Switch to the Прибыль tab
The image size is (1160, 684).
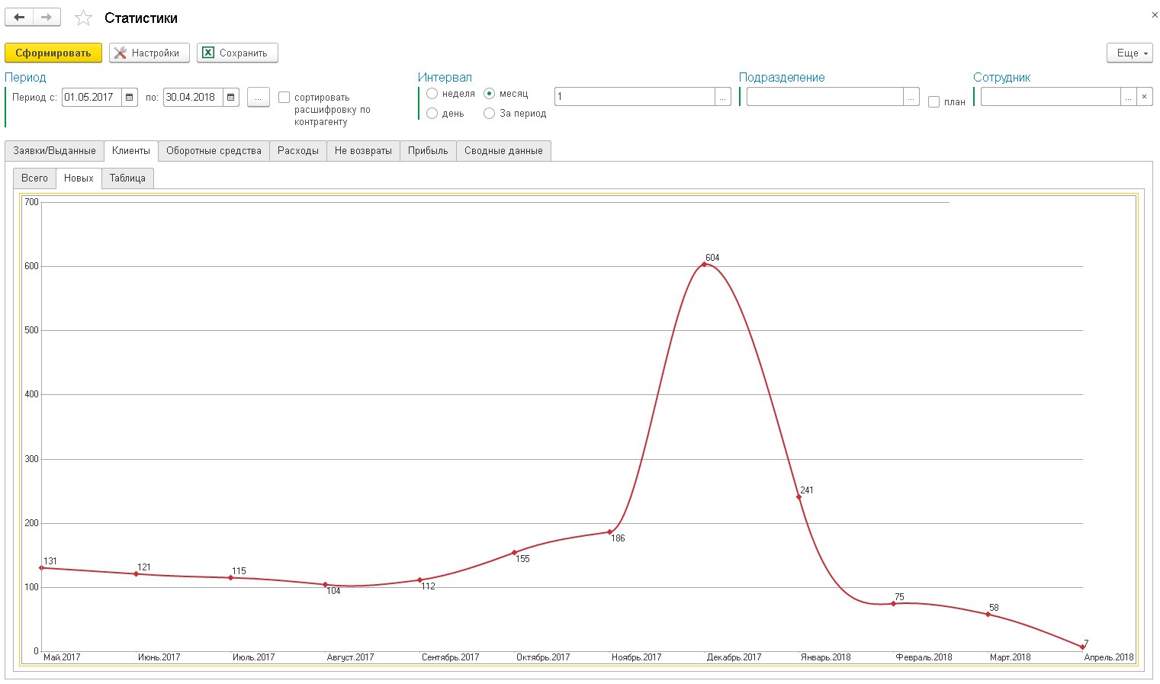coord(428,150)
